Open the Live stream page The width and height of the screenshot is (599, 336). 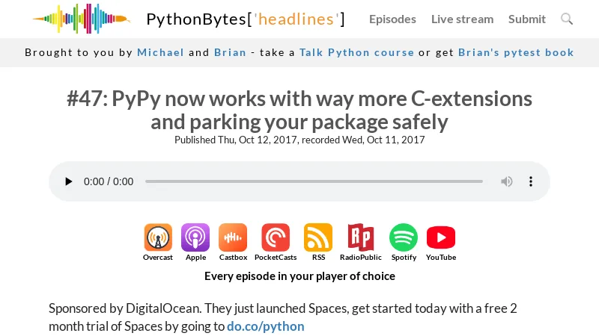462,19
